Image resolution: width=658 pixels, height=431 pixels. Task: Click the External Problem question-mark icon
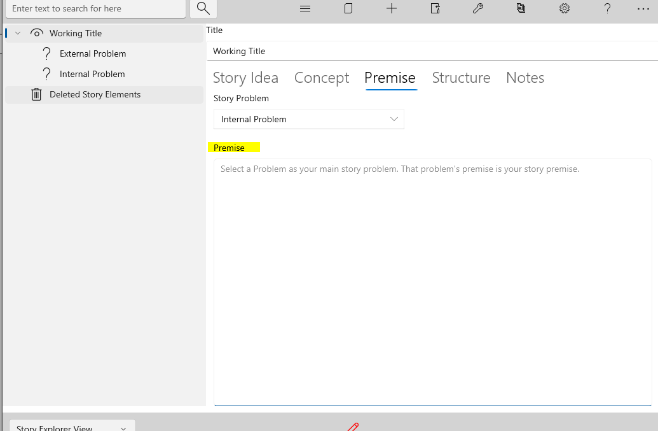(x=46, y=53)
